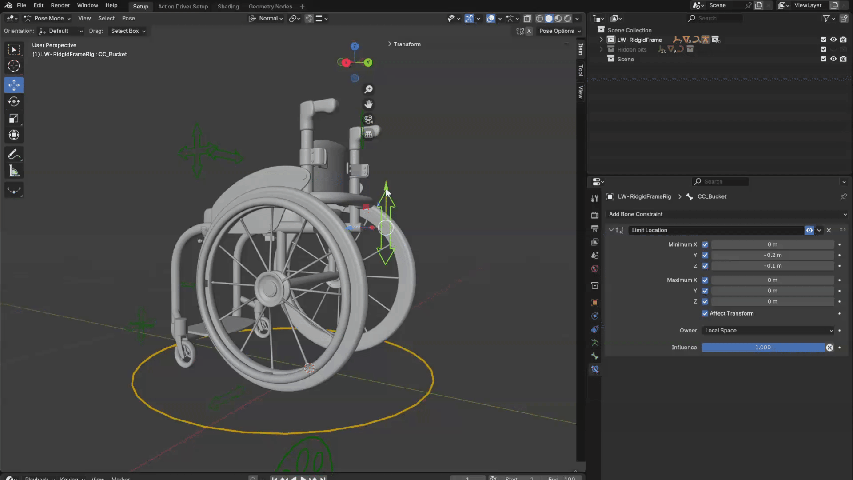This screenshot has width=853, height=480.
Task: Expand LW-RidgidFrame collection in outliner
Action: [602, 40]
